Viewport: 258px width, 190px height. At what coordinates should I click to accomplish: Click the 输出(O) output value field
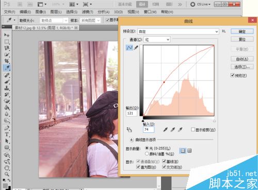pos(132,113)
